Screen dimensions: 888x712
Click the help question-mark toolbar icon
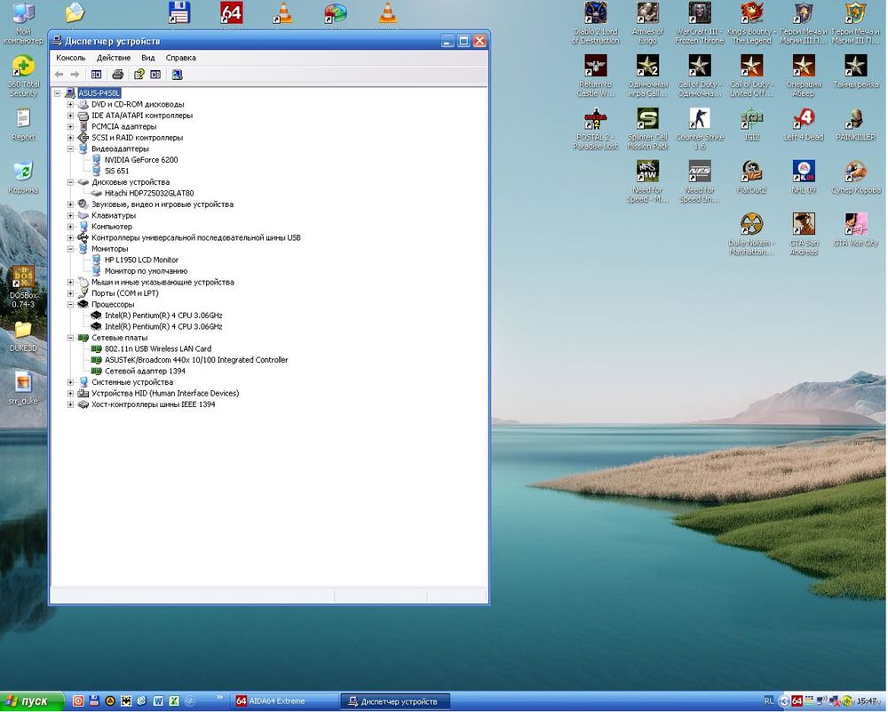click(x=139, y=75)
